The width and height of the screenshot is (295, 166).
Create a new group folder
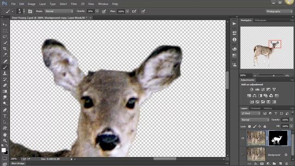(274, 164)
